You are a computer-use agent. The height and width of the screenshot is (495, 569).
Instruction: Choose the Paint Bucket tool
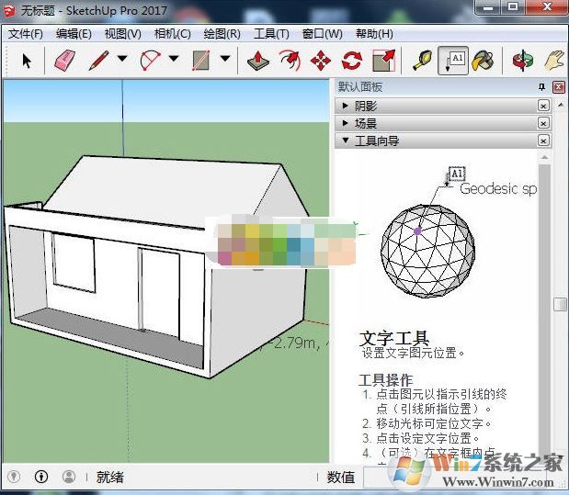click(483, 61)
